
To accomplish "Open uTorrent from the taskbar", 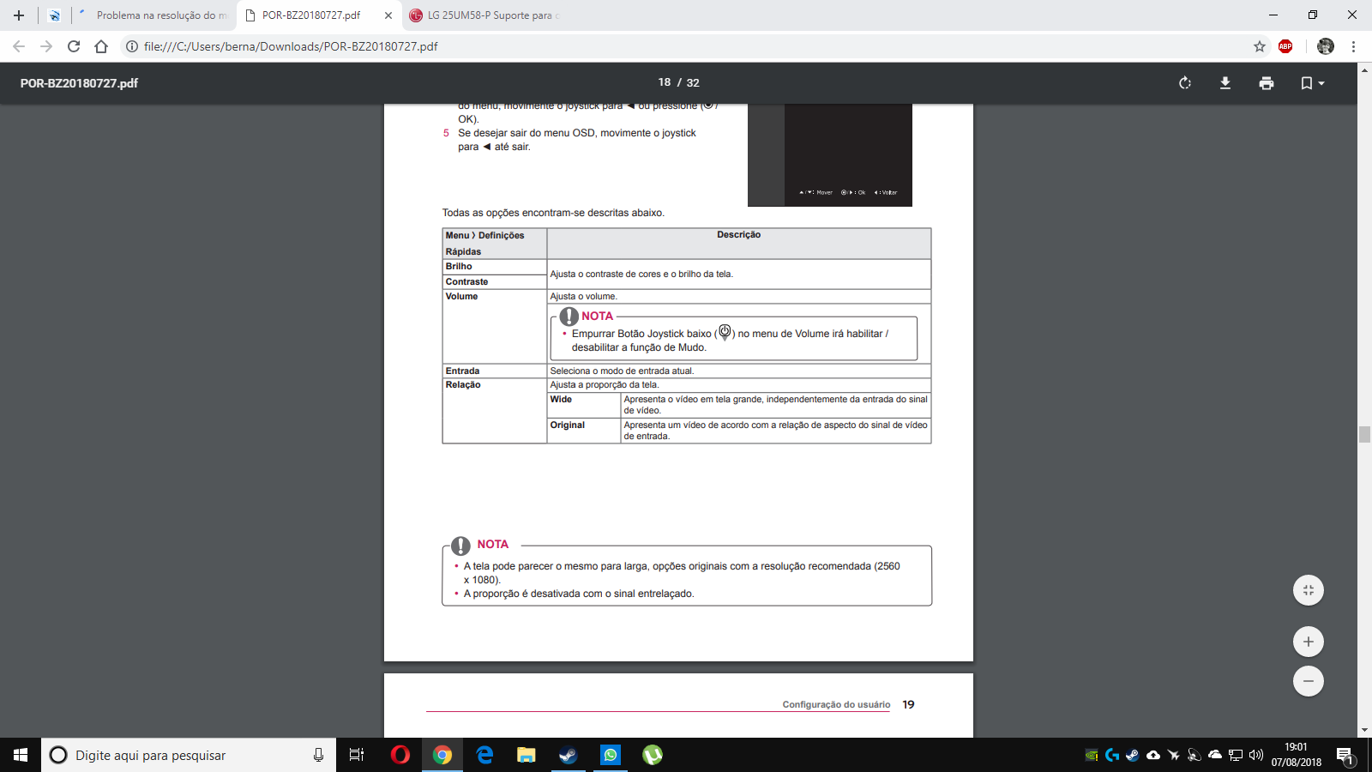I will point(653,755).
